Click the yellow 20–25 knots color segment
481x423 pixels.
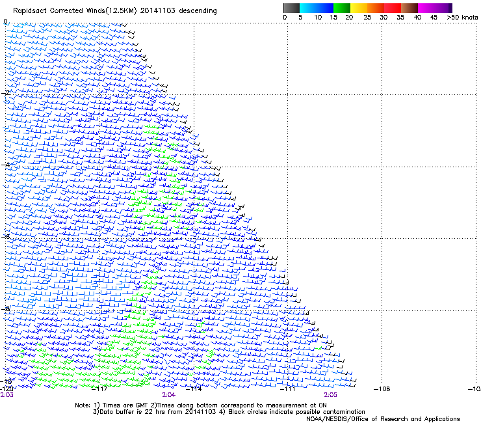tap(359, 8)
